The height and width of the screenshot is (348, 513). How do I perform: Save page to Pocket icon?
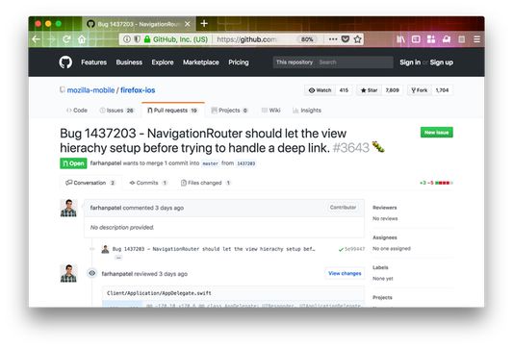click(x=346, y=39)
